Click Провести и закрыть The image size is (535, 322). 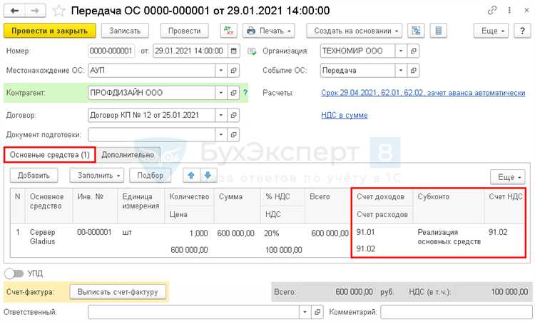tap(50, 31)
